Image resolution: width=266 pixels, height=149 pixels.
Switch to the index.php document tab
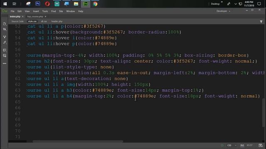15,17
